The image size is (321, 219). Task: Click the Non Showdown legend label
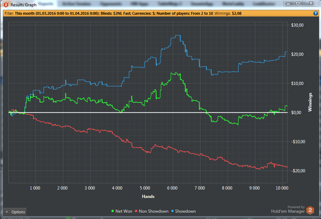click(x=154, y=211)
